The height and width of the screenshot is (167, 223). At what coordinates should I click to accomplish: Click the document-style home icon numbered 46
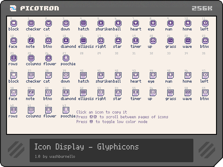pos(188,75)
